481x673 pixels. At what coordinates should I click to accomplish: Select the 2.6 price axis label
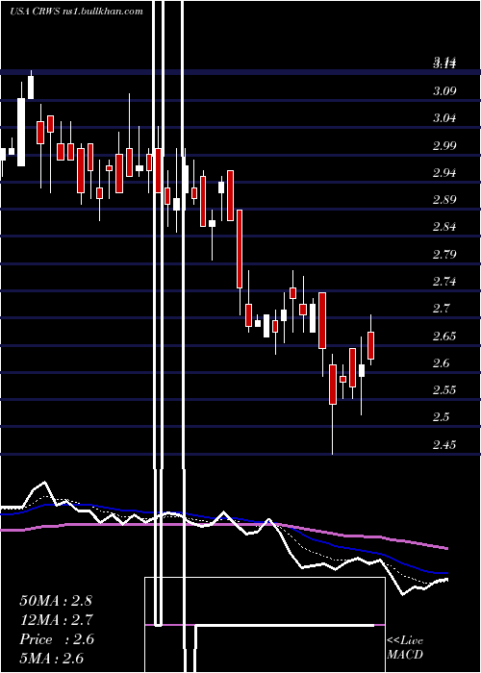(x=441, y=363)
